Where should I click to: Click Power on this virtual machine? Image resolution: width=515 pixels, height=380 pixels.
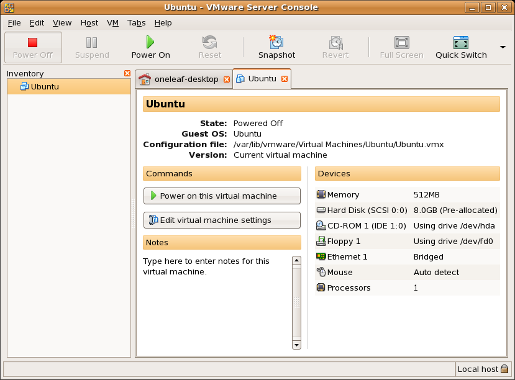pyautogui.click(x=222, y=196)
